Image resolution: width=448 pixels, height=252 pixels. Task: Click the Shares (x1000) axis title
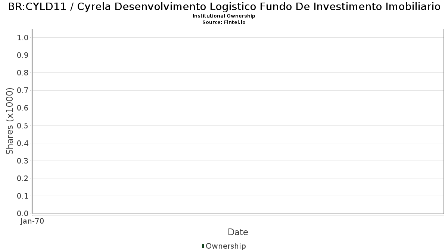click(10, 121)
